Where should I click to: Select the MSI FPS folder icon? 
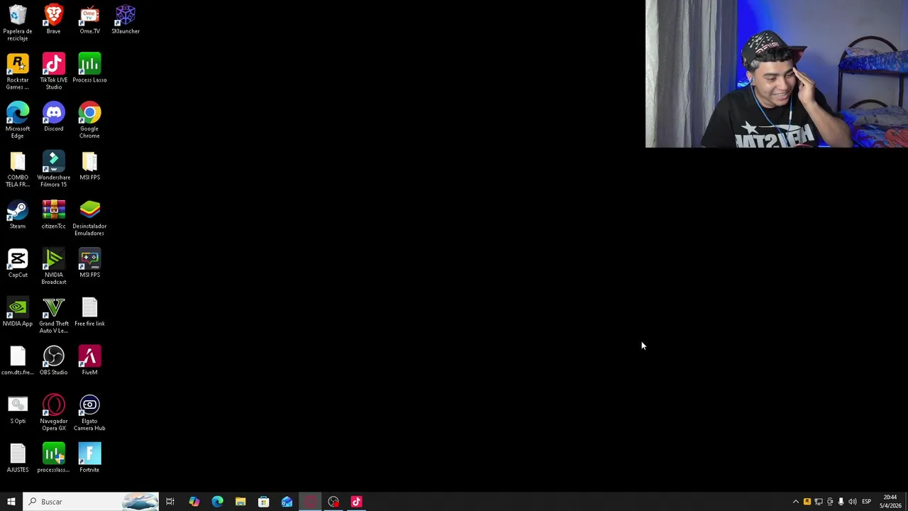[x=89, y=165]
